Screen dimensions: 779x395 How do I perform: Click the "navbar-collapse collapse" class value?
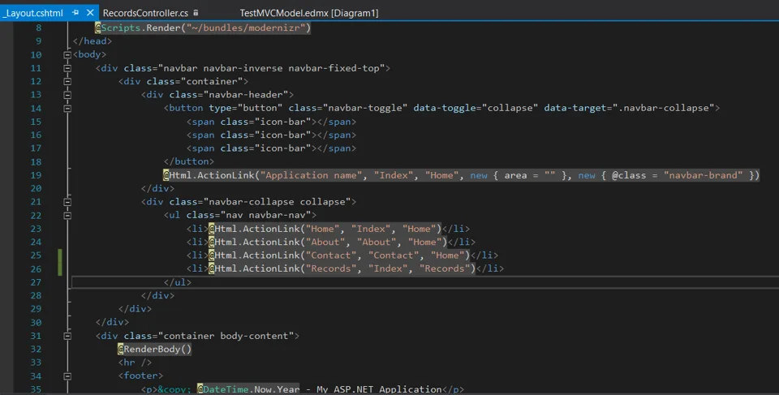pyautogui.click(x=277, y=202)
